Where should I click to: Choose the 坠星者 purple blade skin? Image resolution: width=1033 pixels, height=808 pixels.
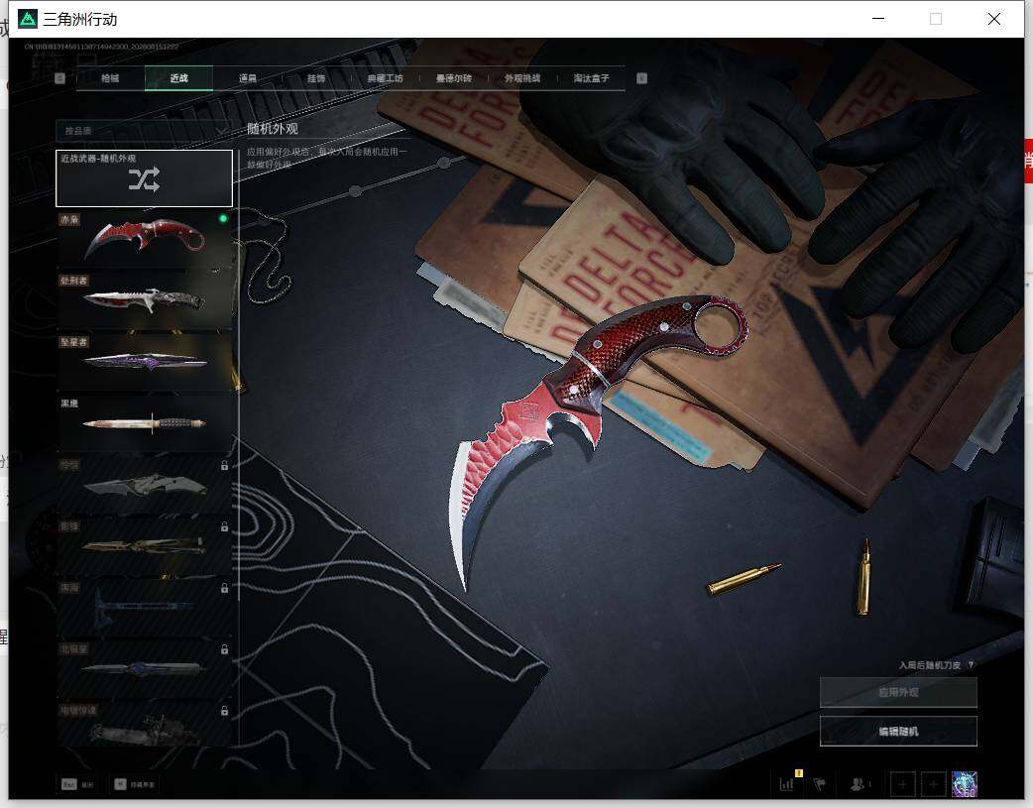(x=145, y=361)
